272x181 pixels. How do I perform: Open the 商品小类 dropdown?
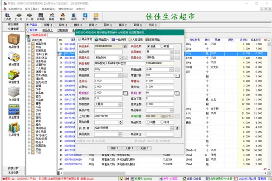coord(171,58)
